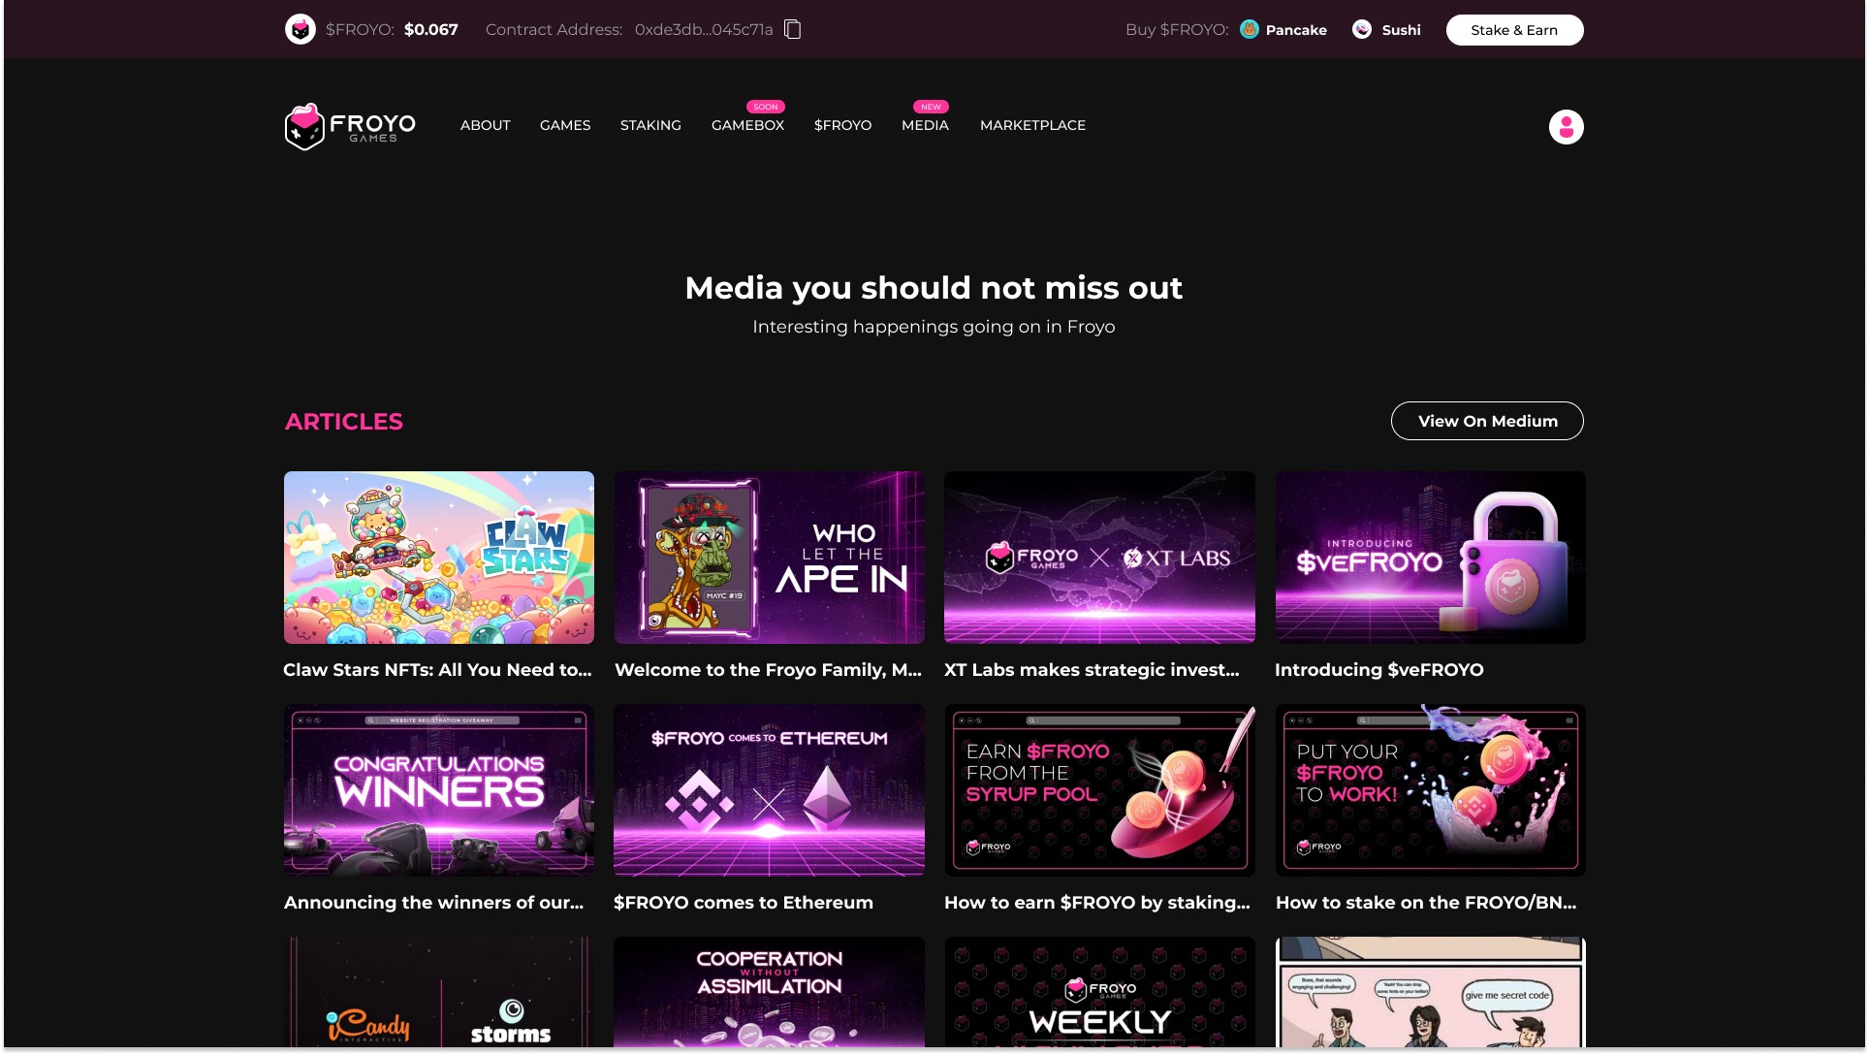Image resolution: width=1869 pixels, height=1055 pixels.
Task: Click the Sushi swap icon
Action: (x=1361, y=29)
